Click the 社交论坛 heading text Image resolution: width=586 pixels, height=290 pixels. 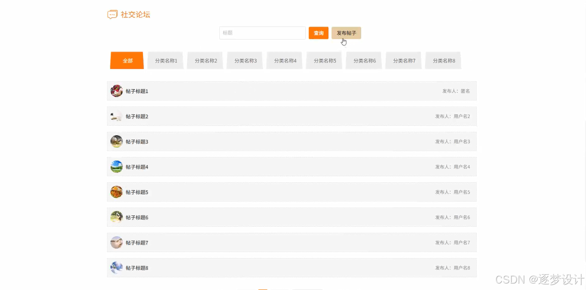[x=136, y=15]
